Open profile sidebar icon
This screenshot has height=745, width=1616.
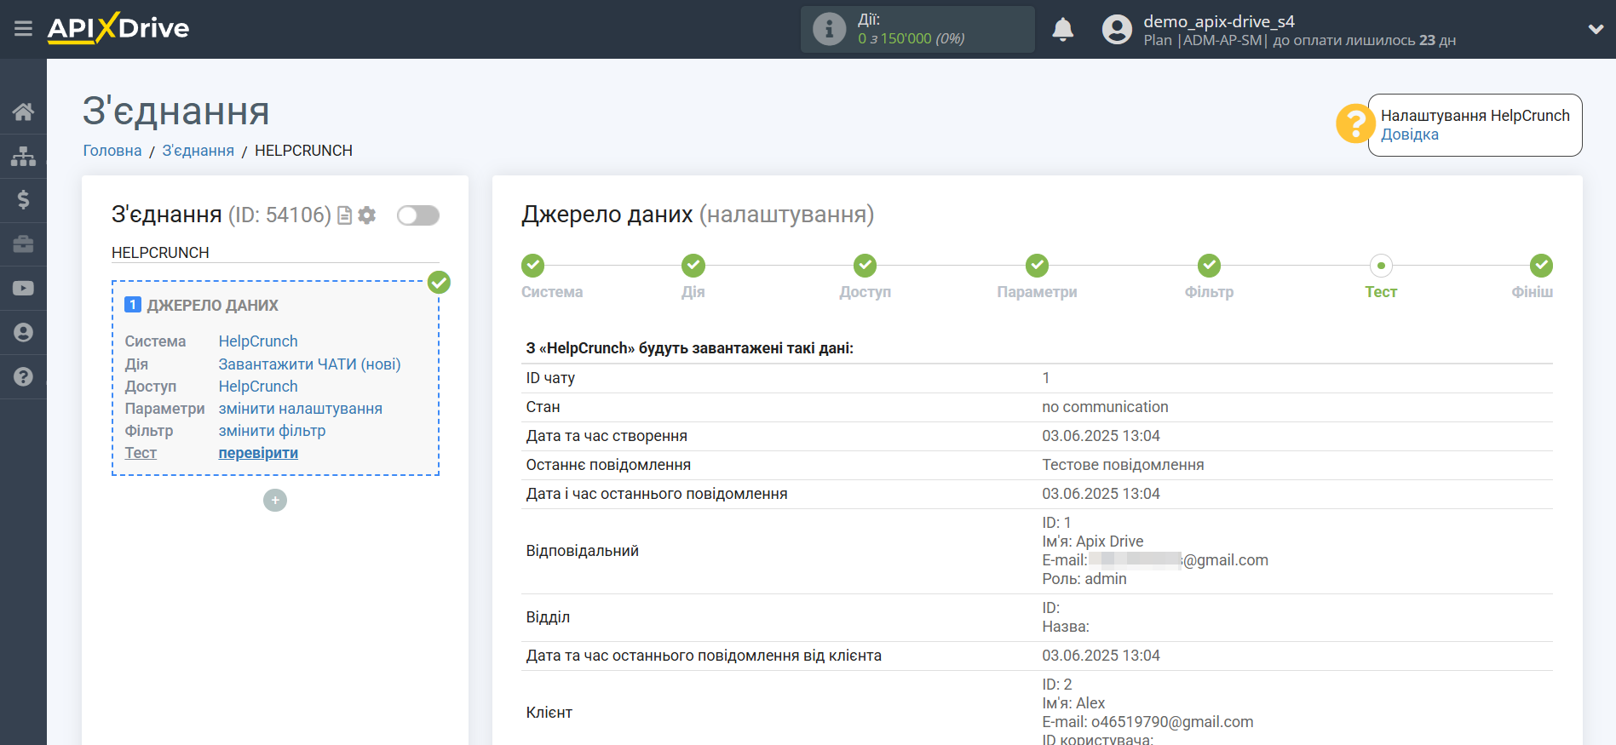coord(23,333)
